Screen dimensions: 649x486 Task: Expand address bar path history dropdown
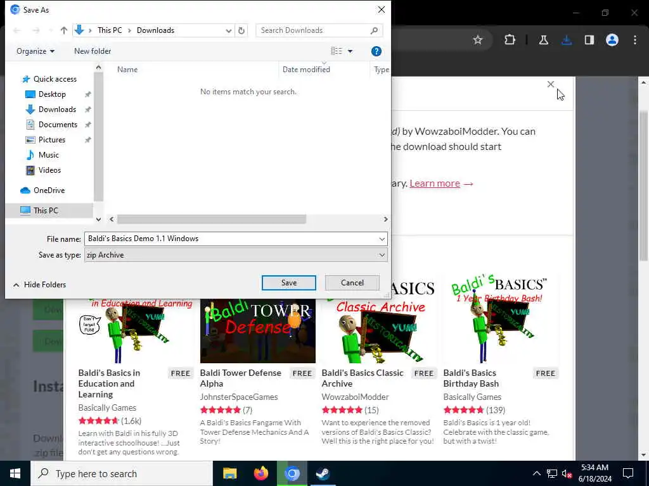pos(228,30)
